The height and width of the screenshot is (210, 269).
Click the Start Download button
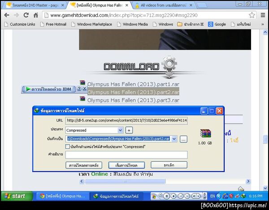point(126,165)
